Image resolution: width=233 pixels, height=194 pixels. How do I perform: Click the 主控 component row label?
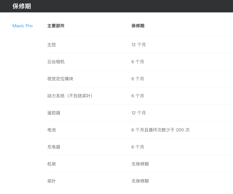[x=52, y=45]
